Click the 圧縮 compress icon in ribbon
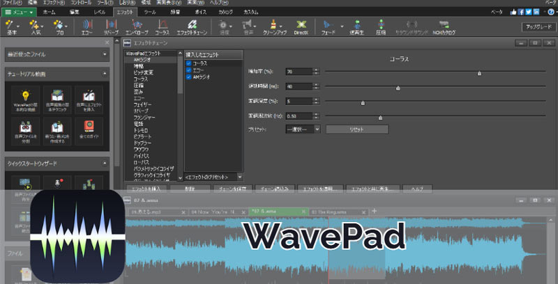Image resolution: width=558 pixels, height=284 pixels. tap(381, 27)
